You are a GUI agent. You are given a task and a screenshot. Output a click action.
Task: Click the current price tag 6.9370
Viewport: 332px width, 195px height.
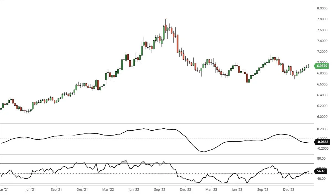[x=322, y=66]
